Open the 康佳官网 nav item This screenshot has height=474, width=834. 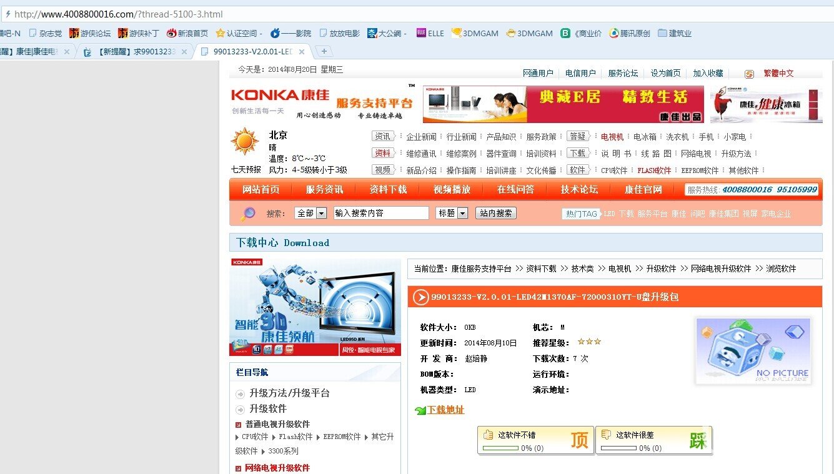(x=643, y=189)
